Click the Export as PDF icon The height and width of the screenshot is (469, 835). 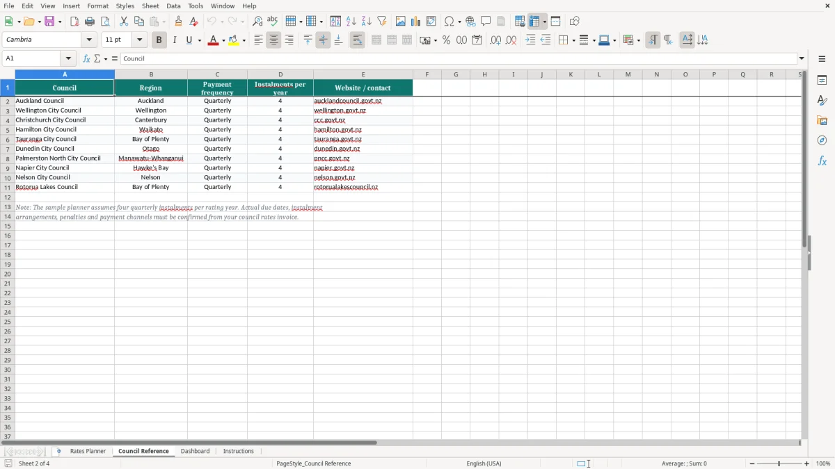[74, 22]
